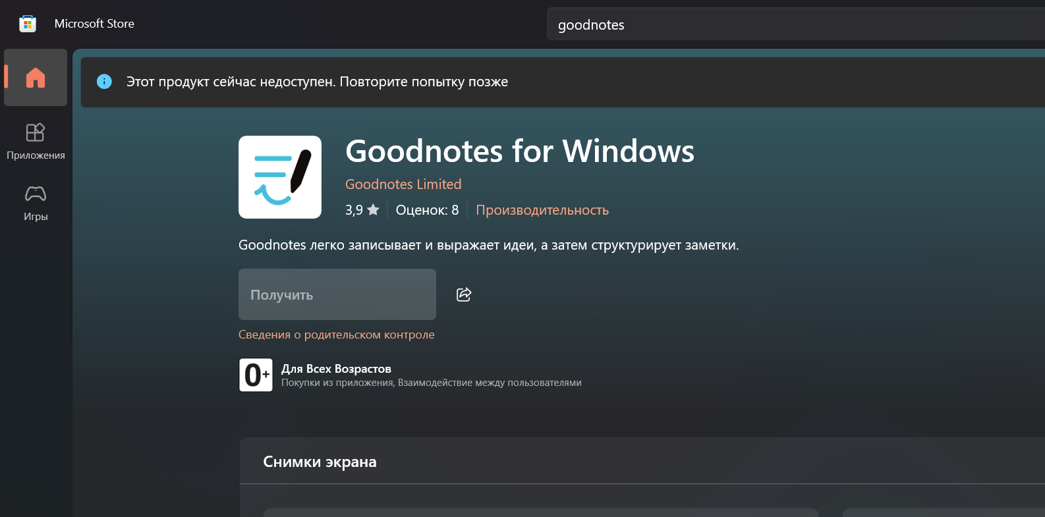Open the Производительность category link
Viewport: 1045px width, 517px height.
tap(542, 210)
